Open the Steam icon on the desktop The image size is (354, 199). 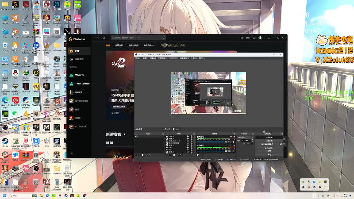[x=5, y=142]
